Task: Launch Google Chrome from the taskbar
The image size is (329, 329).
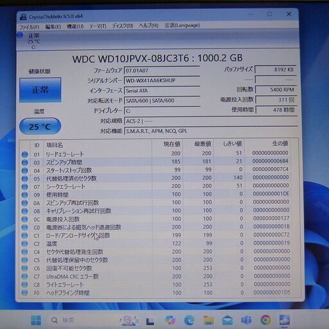Action: pos(265,320)
